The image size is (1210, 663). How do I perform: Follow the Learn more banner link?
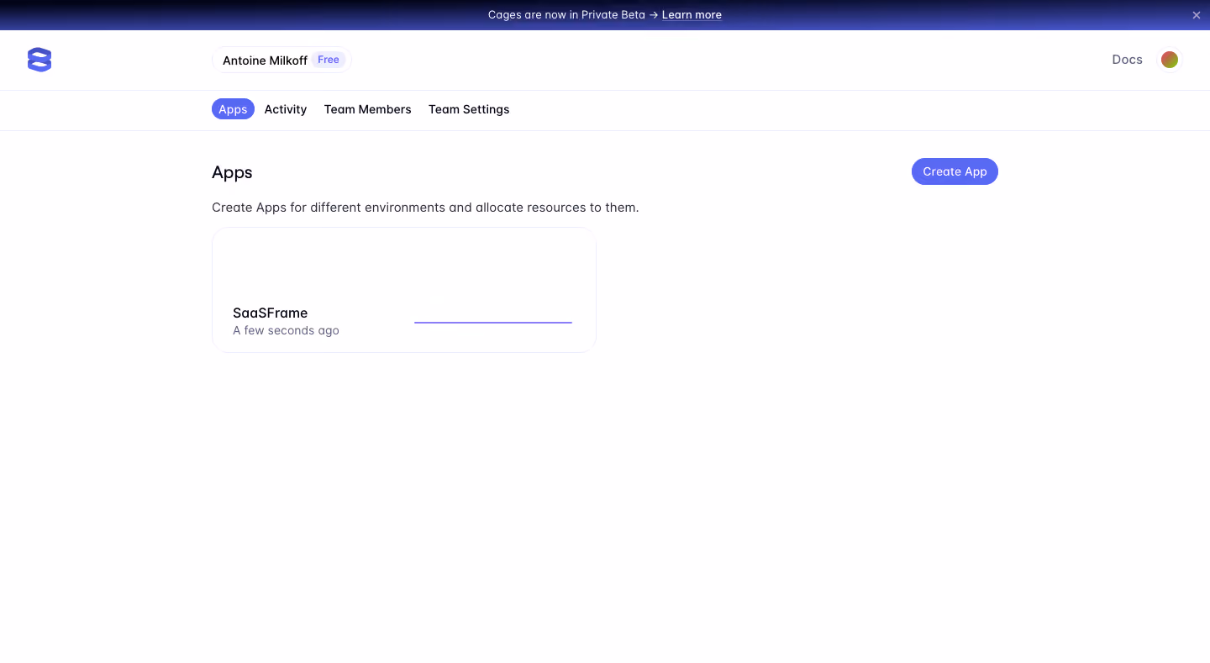(692, 15)
